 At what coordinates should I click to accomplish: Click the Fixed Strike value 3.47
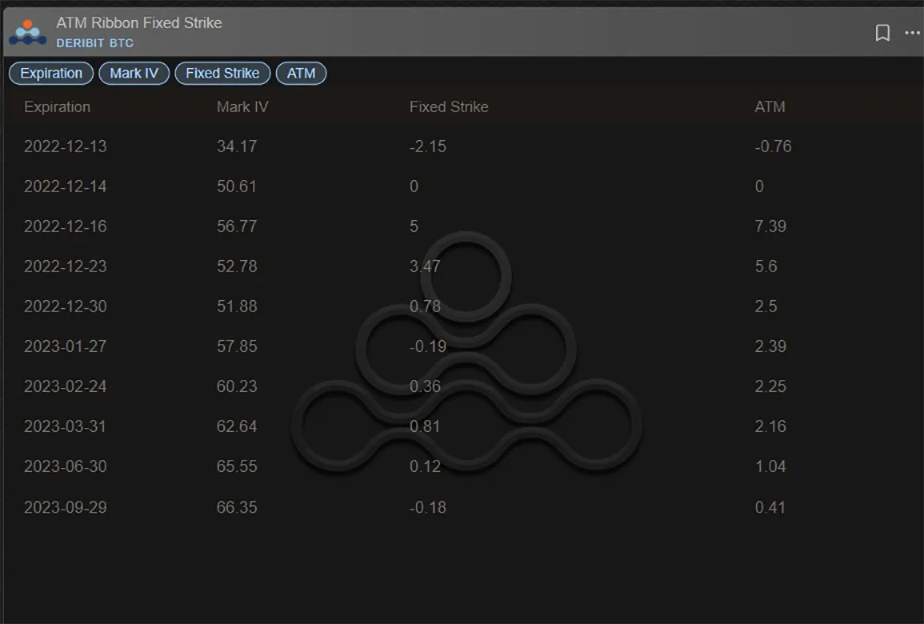425,266
